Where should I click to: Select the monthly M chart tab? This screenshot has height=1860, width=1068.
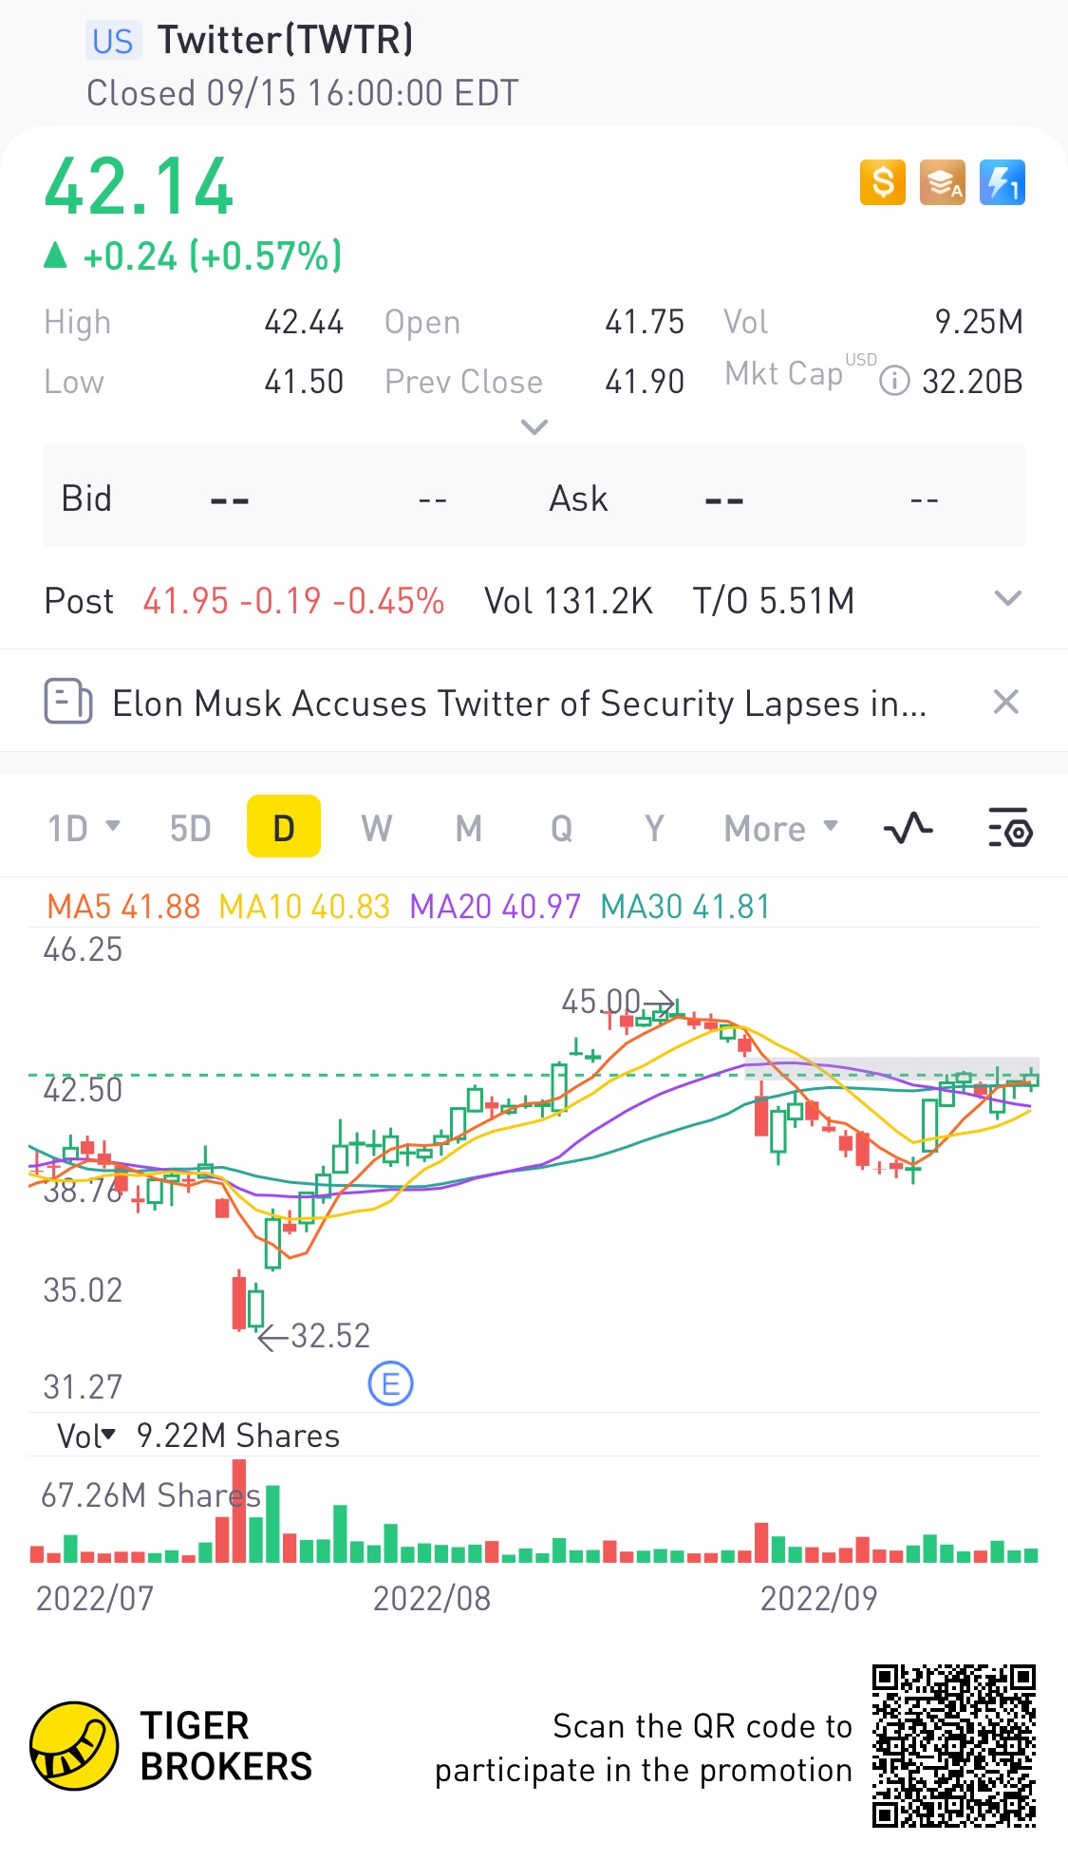(x=468, y=828)
